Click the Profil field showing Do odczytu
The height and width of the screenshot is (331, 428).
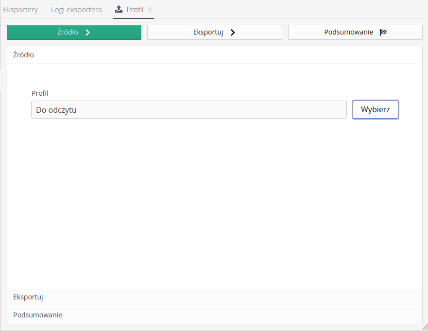point(188,110)
